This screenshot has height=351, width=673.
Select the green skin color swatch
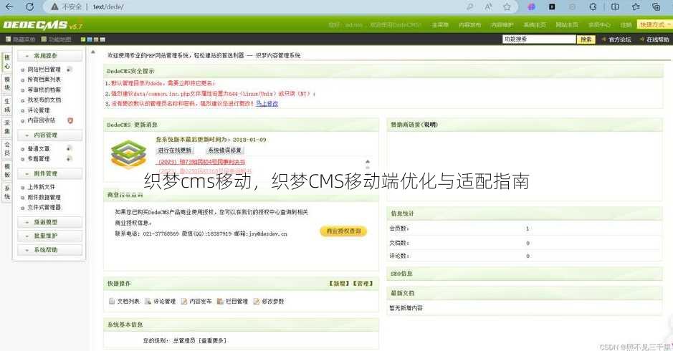(83, 39)
